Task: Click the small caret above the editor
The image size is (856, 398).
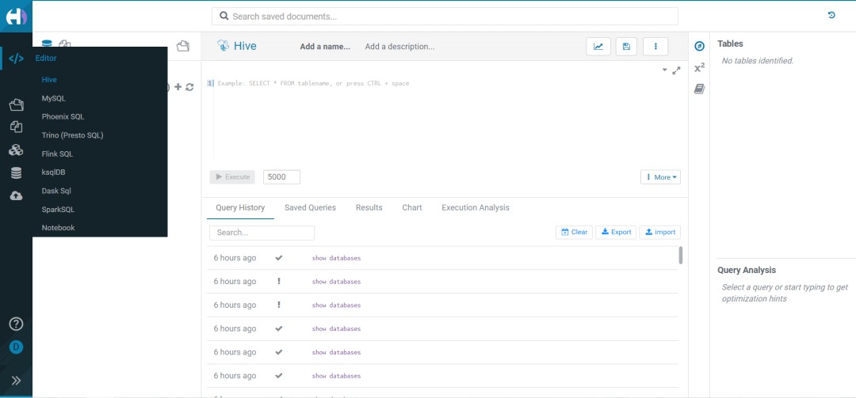Action: coord(664,70)
